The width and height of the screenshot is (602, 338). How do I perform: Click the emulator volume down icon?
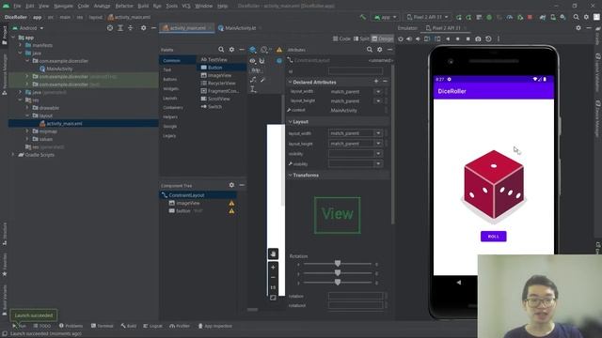coord(418,38)
